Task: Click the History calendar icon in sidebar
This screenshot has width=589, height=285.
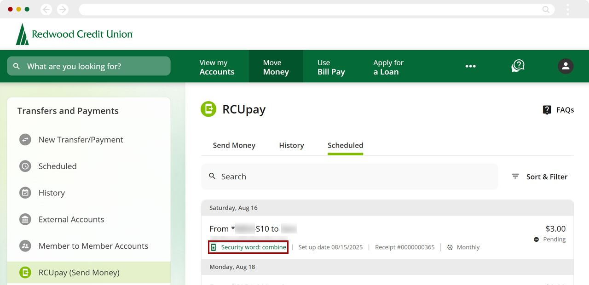Action: pyautogui.click(x=25, y=193)
